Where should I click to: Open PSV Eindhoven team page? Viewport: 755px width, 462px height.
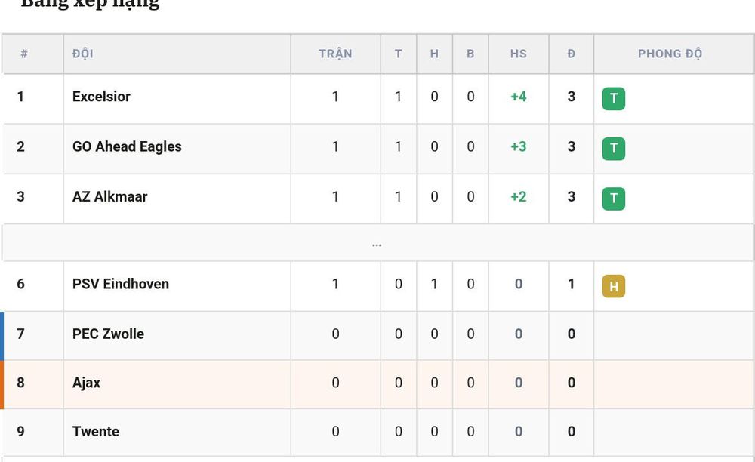pos(120,284)
